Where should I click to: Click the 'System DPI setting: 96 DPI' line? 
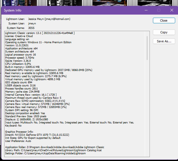[22, 110]
